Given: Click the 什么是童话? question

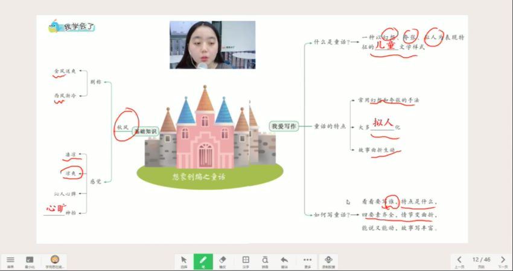Looking at the screenshot, I should pos(332,42).
